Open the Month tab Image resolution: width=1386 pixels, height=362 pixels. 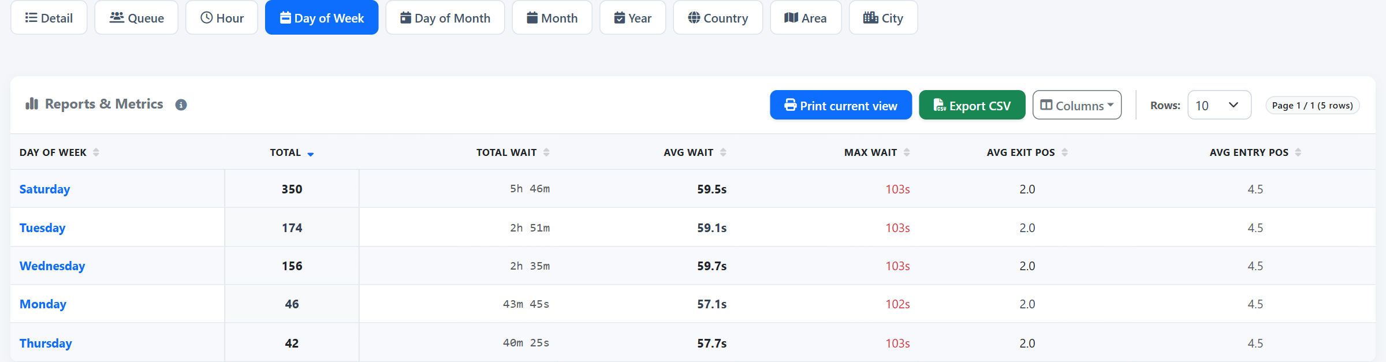(552, 18)
